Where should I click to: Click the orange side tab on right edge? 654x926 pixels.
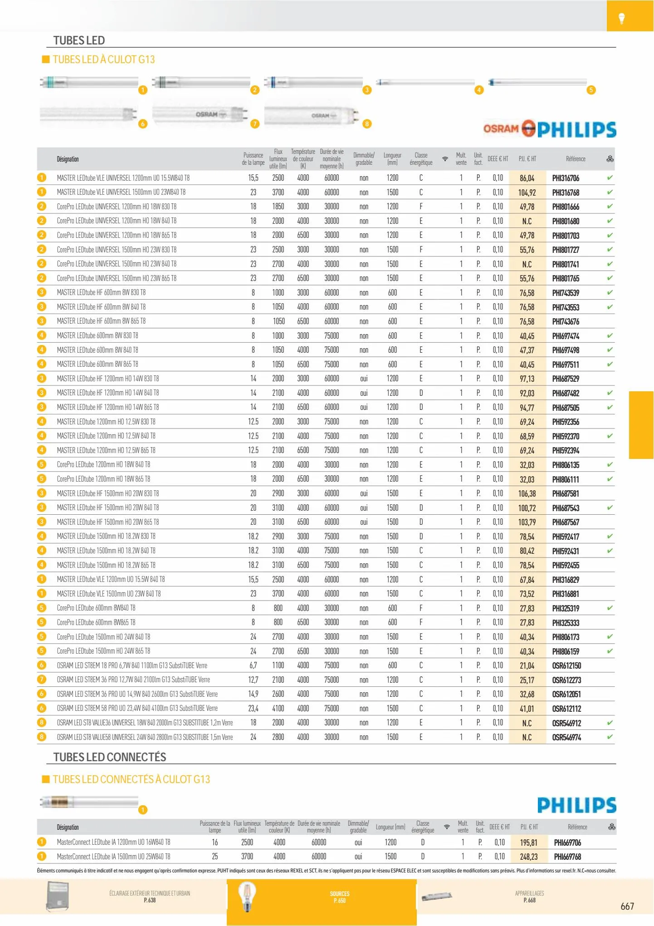[x=641, y=425]
